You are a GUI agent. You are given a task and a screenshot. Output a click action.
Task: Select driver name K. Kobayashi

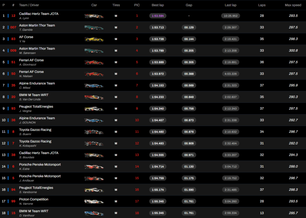pos(27,146)
